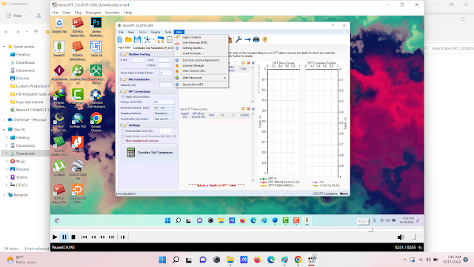The image size is (474, 267).
Task: Mute audio with the player speaker icon
Action: click(x=401, y=237)
